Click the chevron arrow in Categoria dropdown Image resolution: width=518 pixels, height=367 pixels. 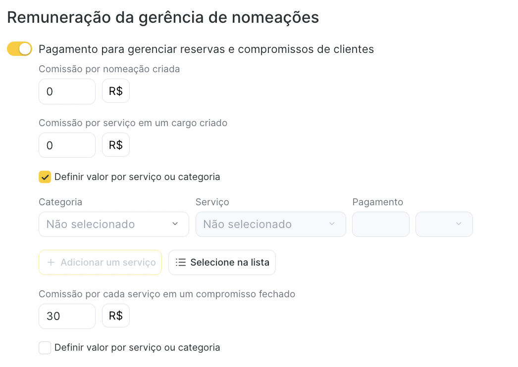point(175,224)
